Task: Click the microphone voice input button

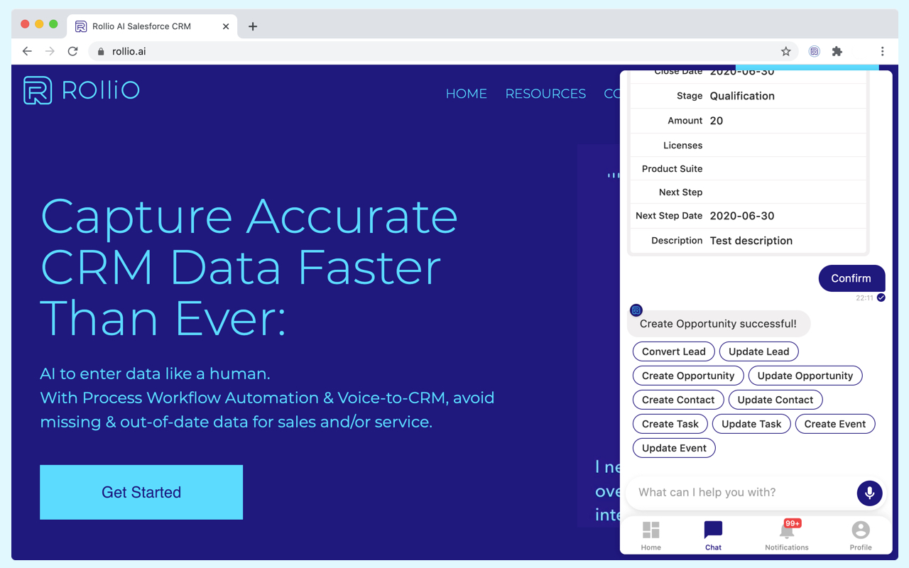Action: pos(869,493)
